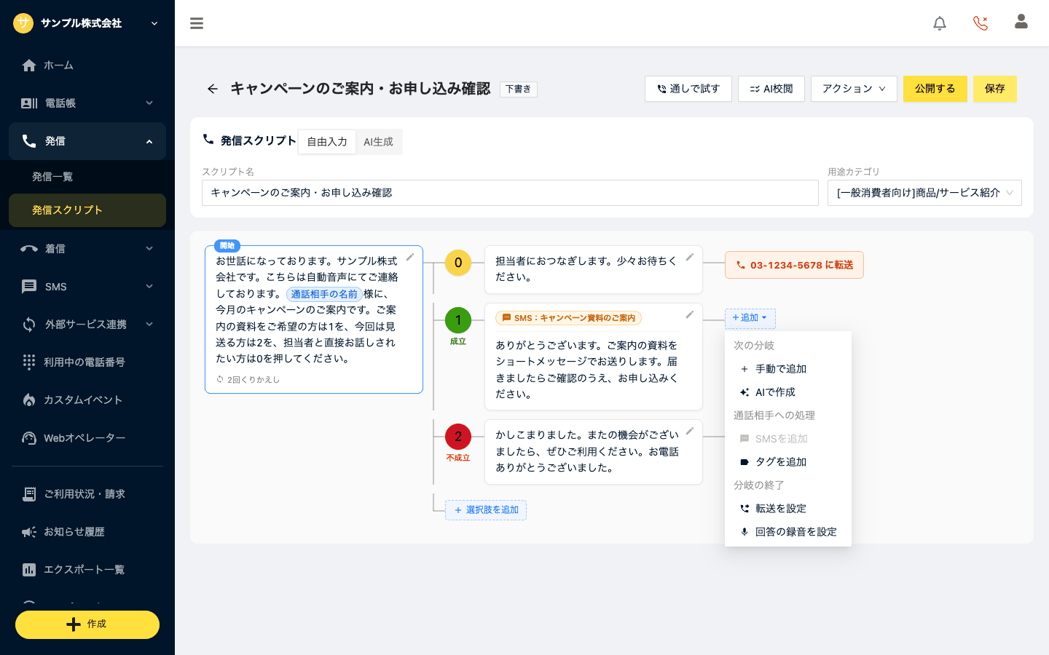Expand the サンプル株式会社 company switcher
This screenshot has height=655, width=1049.
point(87,23)
